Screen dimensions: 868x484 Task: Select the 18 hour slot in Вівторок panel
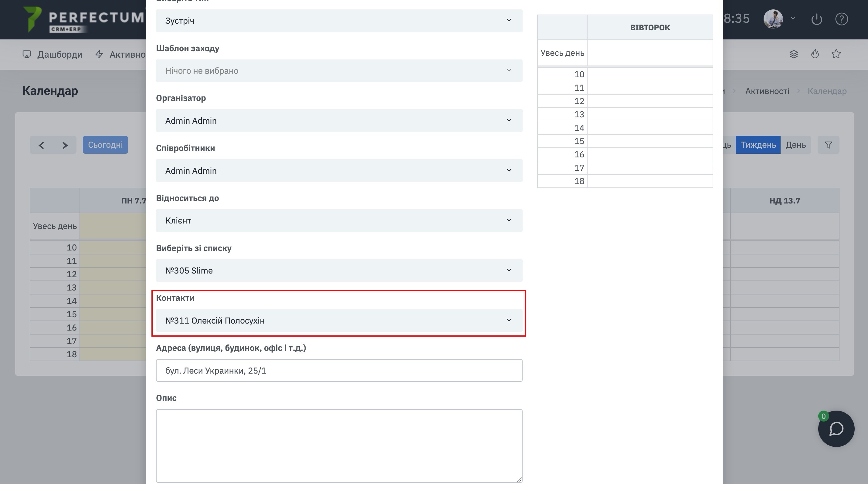coord(650,181)
